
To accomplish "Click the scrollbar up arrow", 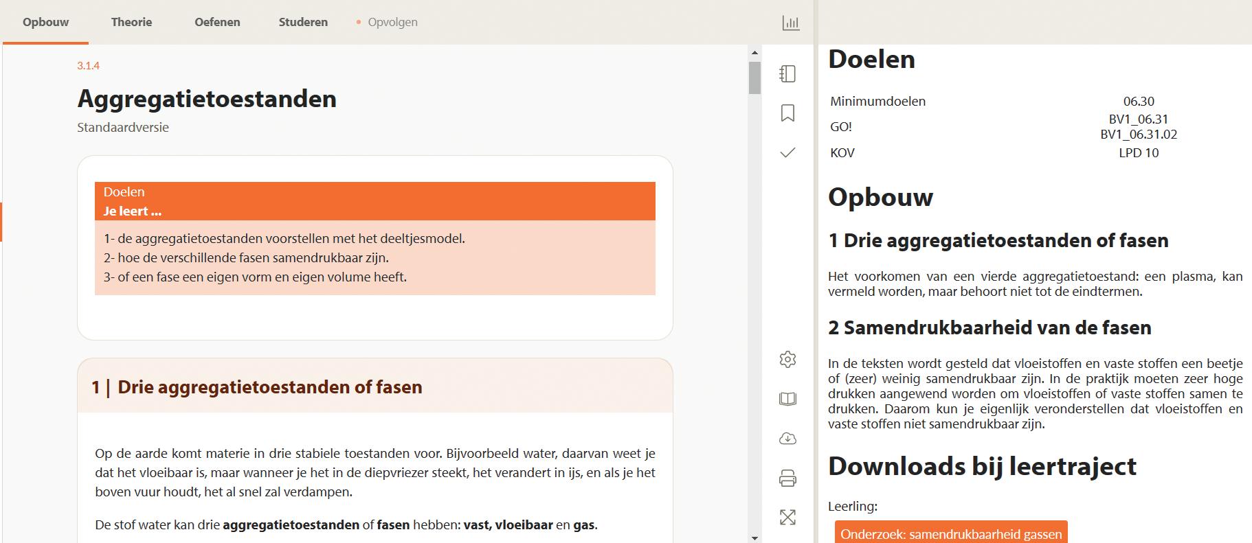I will (754, 53).
